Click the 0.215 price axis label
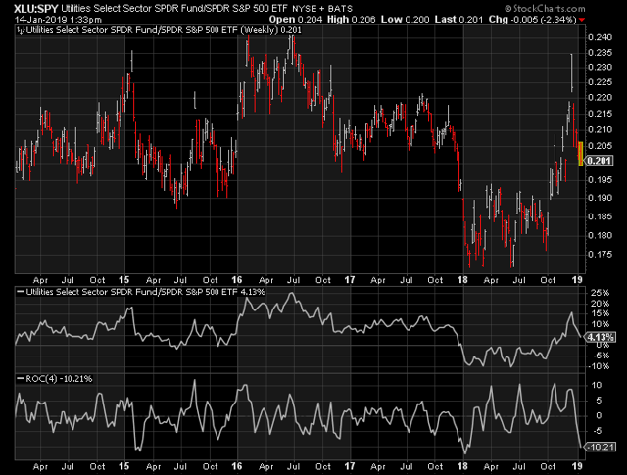The image size is (627, 475). 600,114
